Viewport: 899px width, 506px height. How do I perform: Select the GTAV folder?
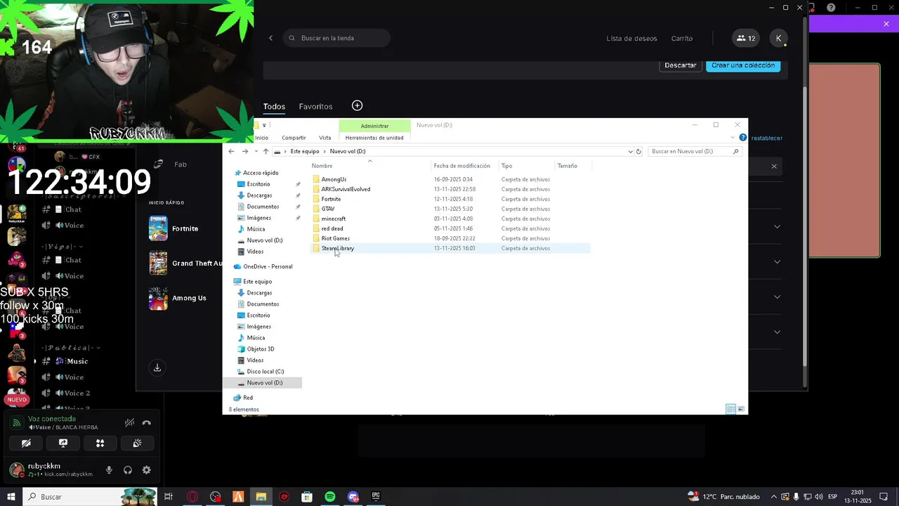328,209
